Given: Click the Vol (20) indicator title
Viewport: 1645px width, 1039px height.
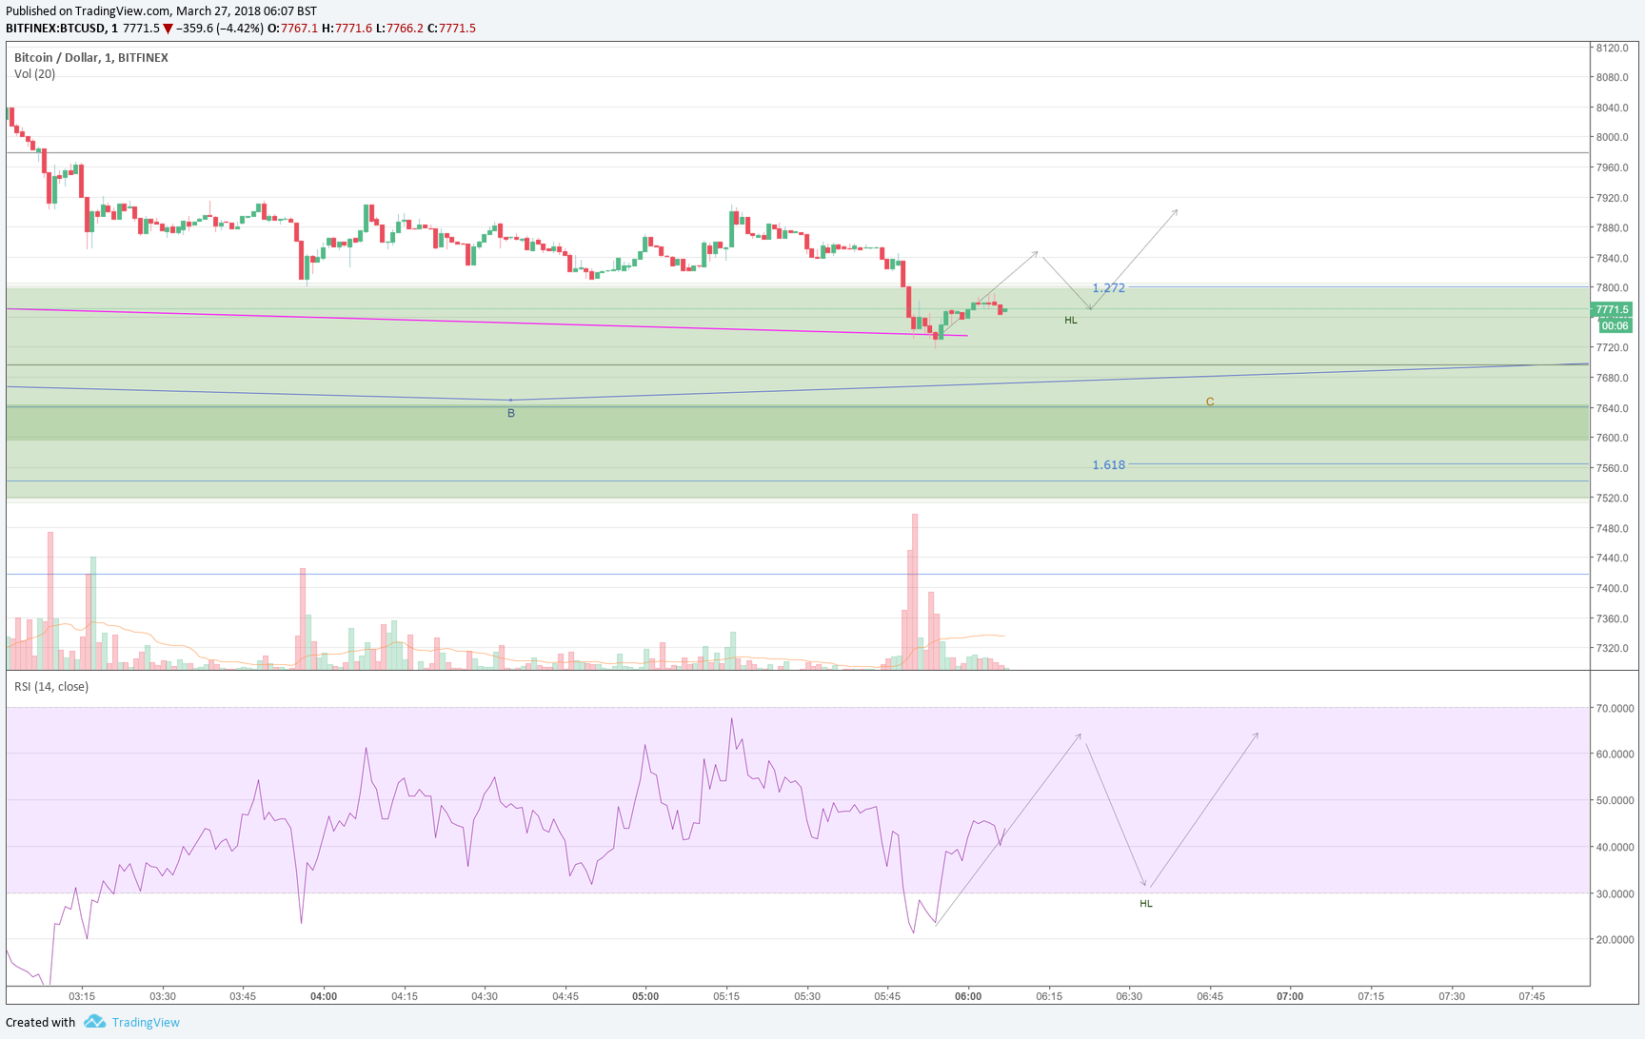Looking at the screenshot, I should [35, 73].
